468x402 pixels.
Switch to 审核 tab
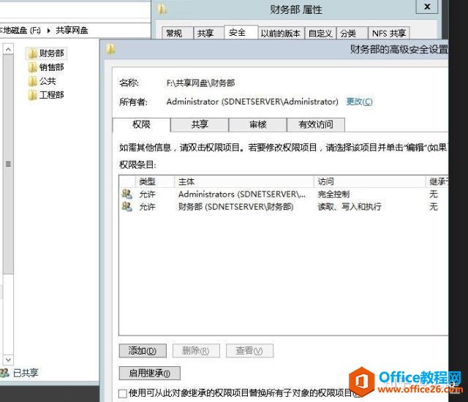[x=257, y=125]
